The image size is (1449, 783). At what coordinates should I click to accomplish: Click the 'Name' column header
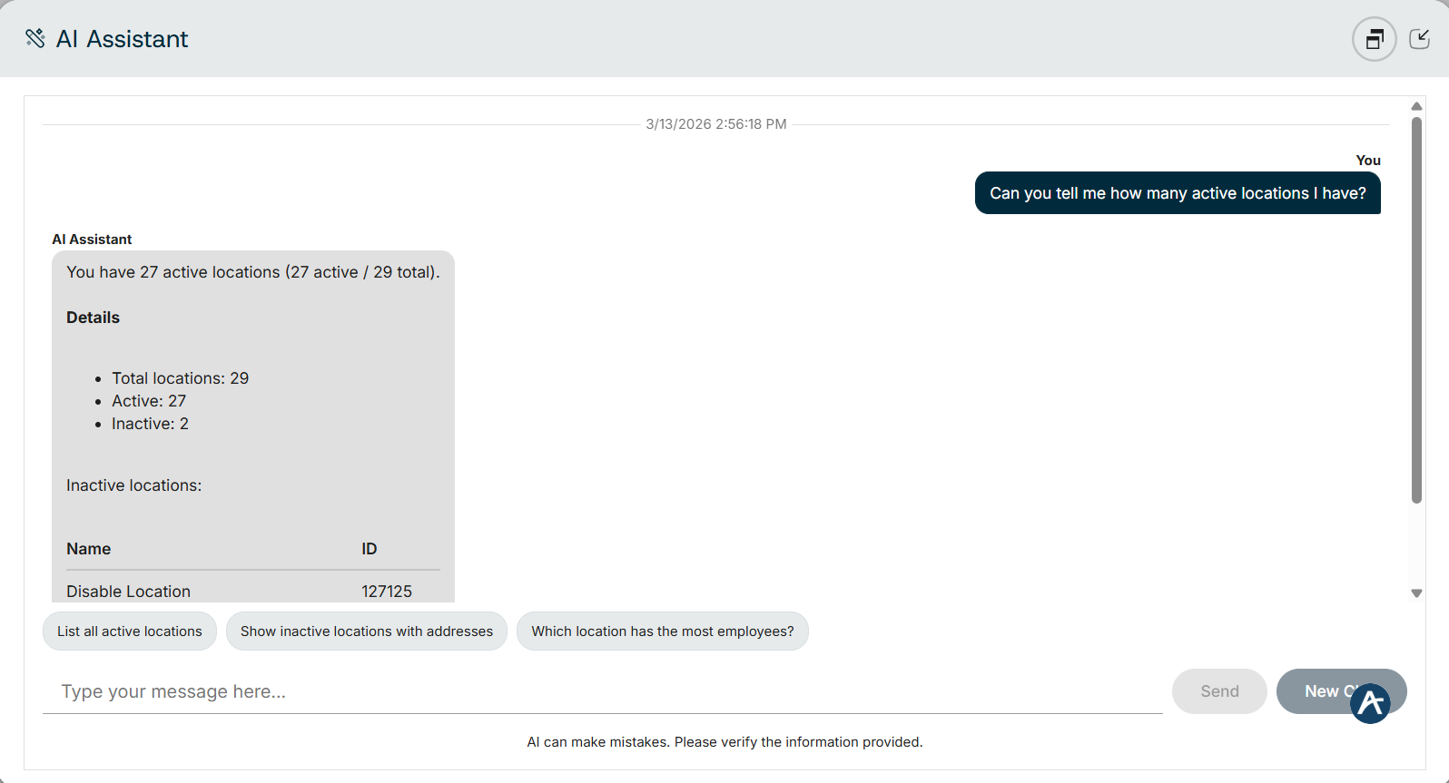[x=89, y=549]
